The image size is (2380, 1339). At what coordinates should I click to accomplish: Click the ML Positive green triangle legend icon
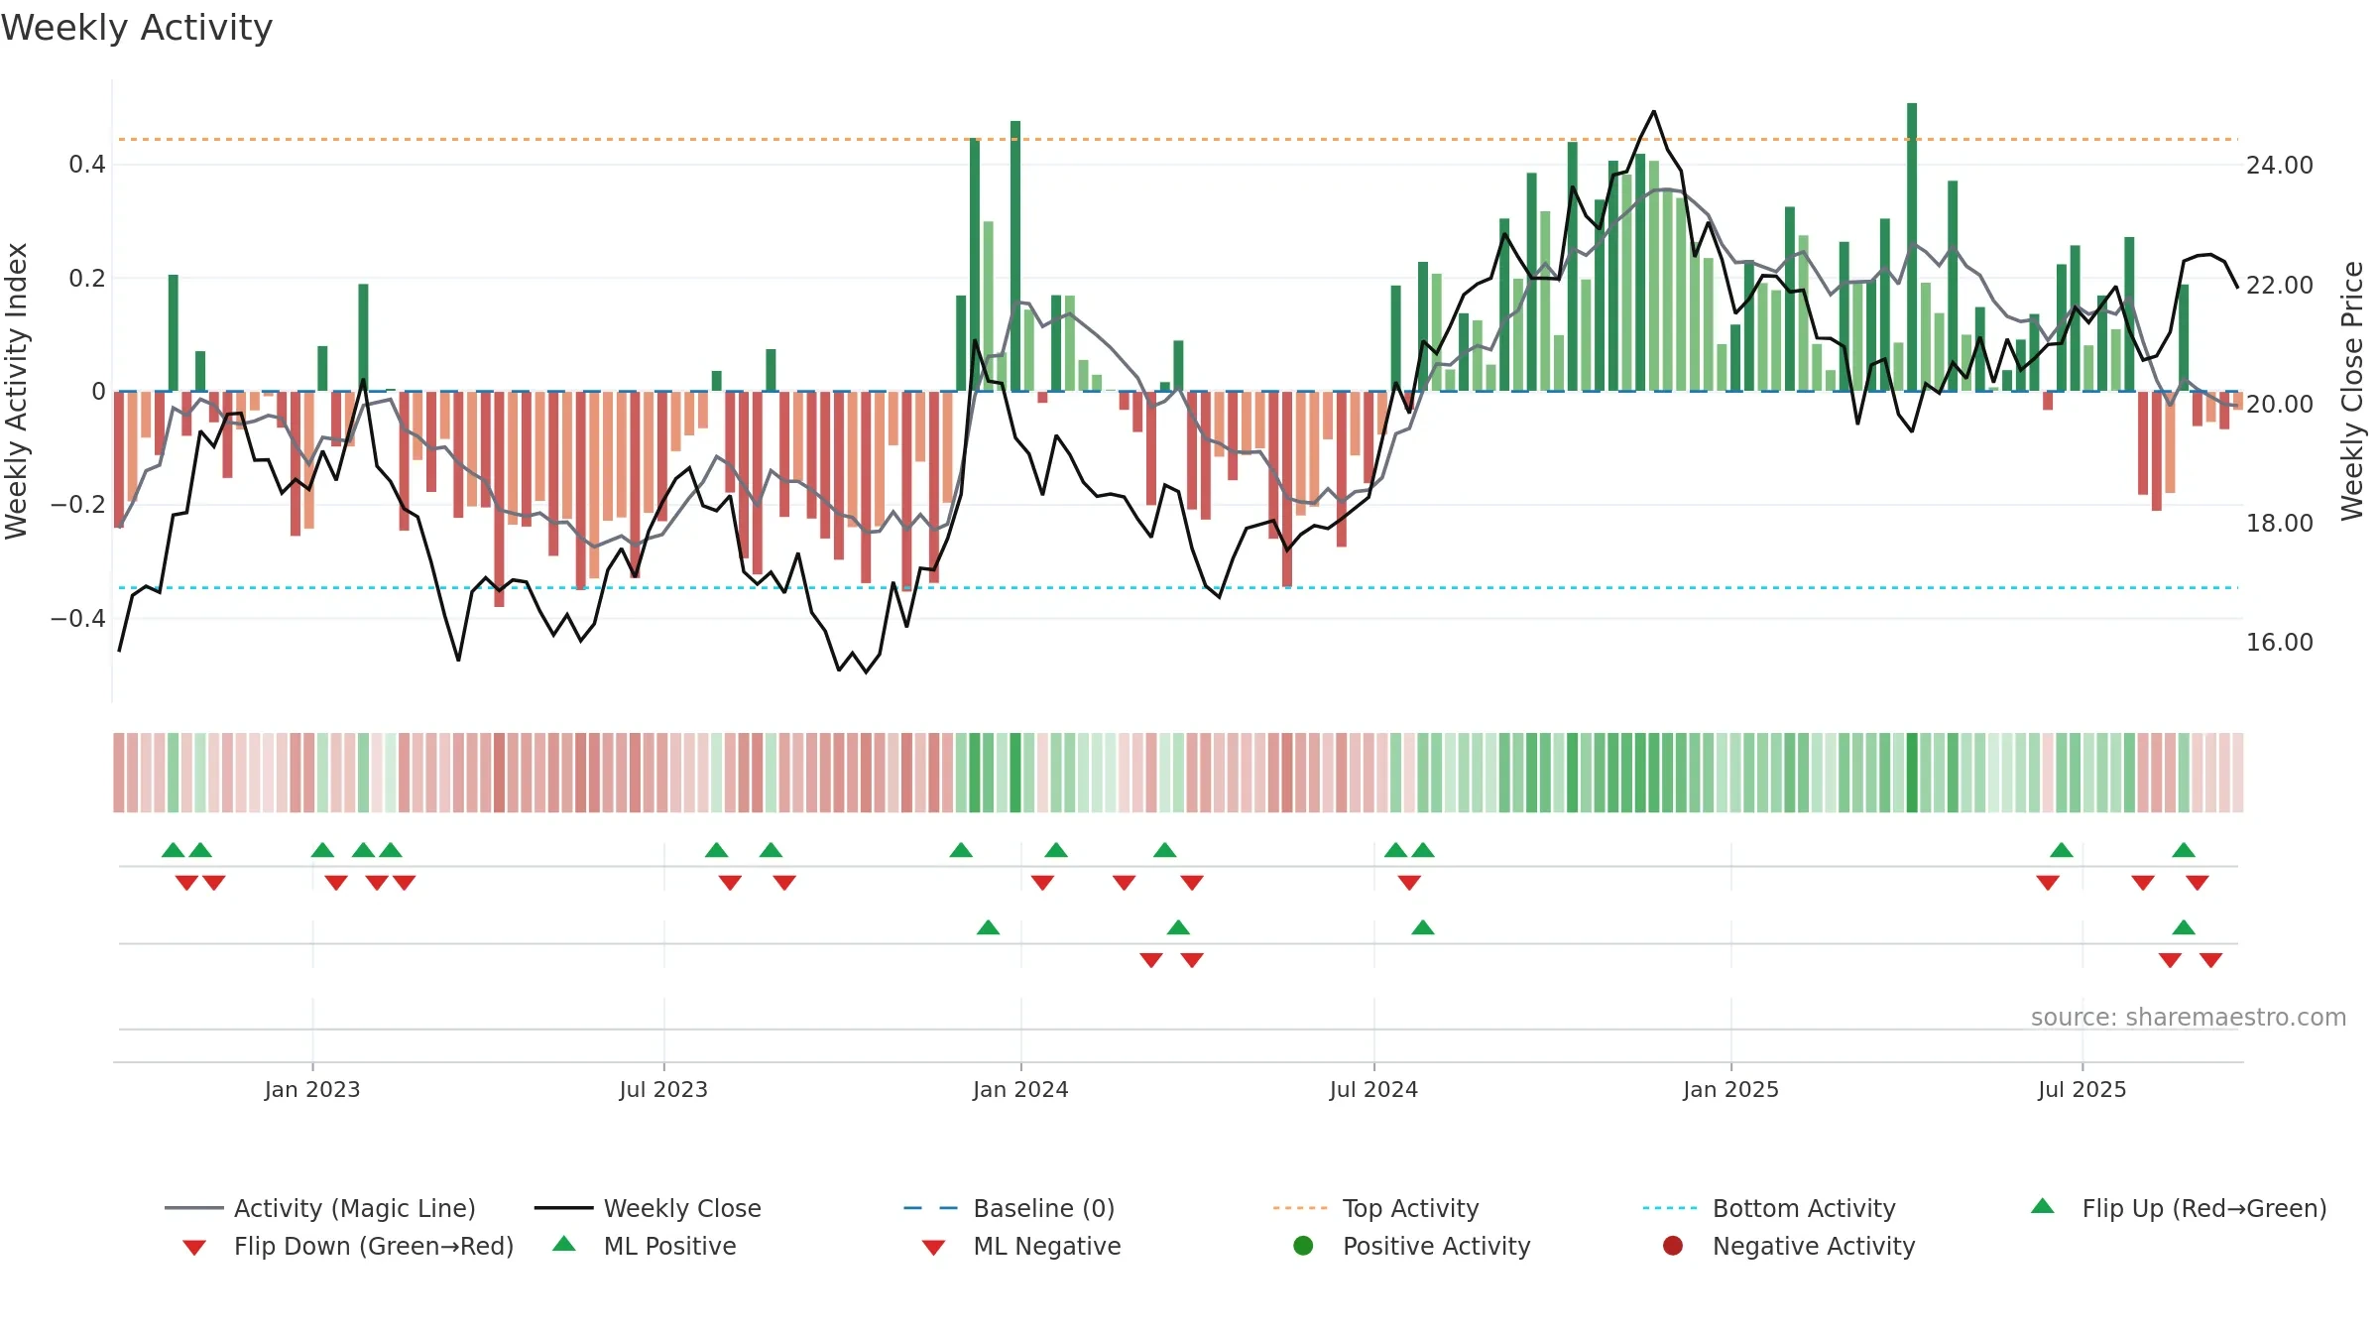pyautogui.click(x=563, y=1244)
